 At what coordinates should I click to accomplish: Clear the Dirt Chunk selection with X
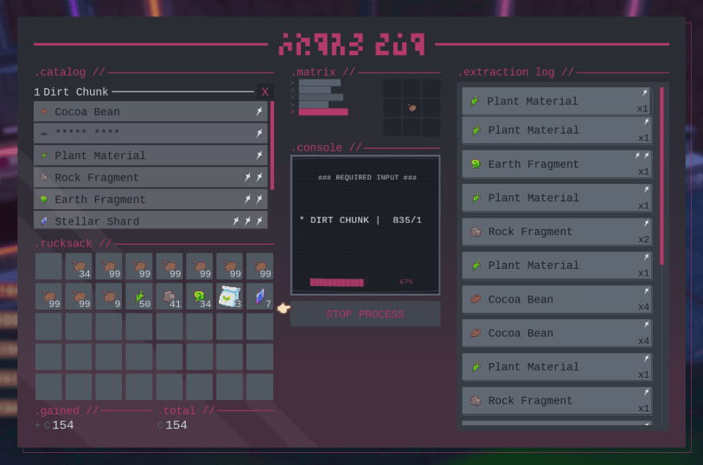[x=265, y=92]
